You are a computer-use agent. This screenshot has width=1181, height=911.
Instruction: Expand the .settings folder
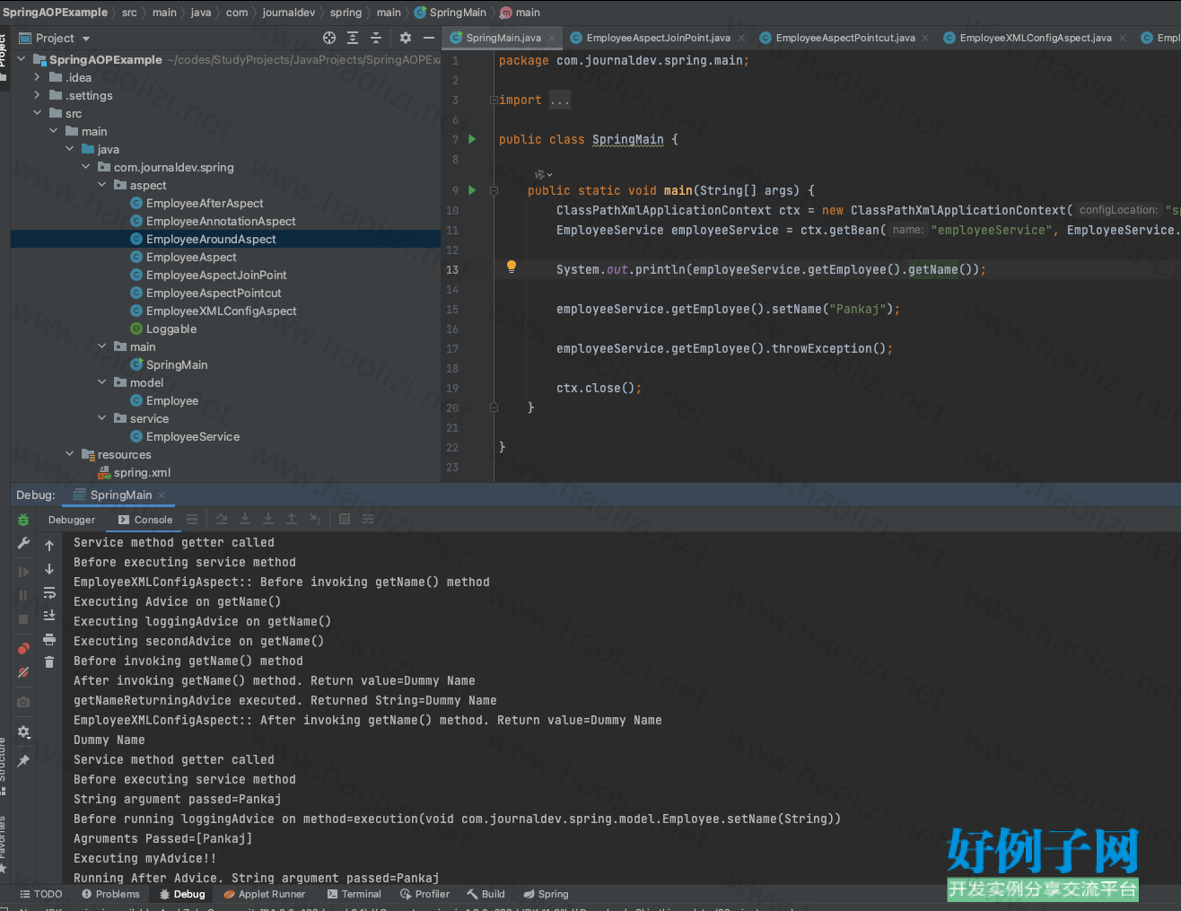[x=38, y=95]
